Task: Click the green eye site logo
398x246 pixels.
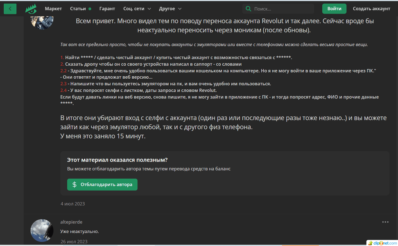Action: pyautogui.click(x=31, y=9)
